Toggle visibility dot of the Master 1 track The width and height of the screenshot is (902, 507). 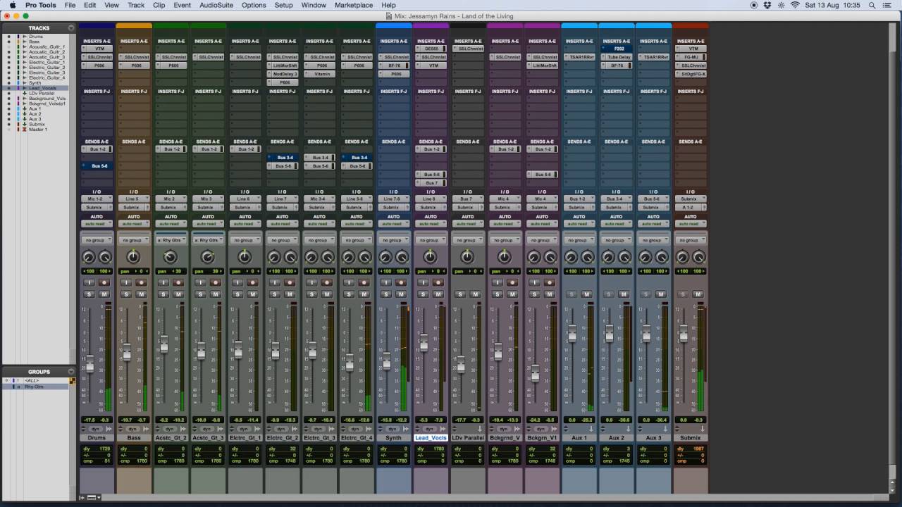click(8, 130)
